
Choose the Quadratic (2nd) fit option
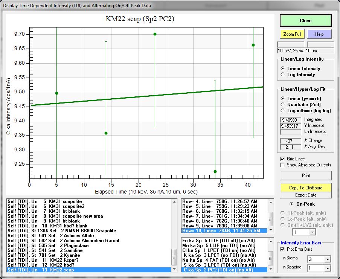click(283, 105)
